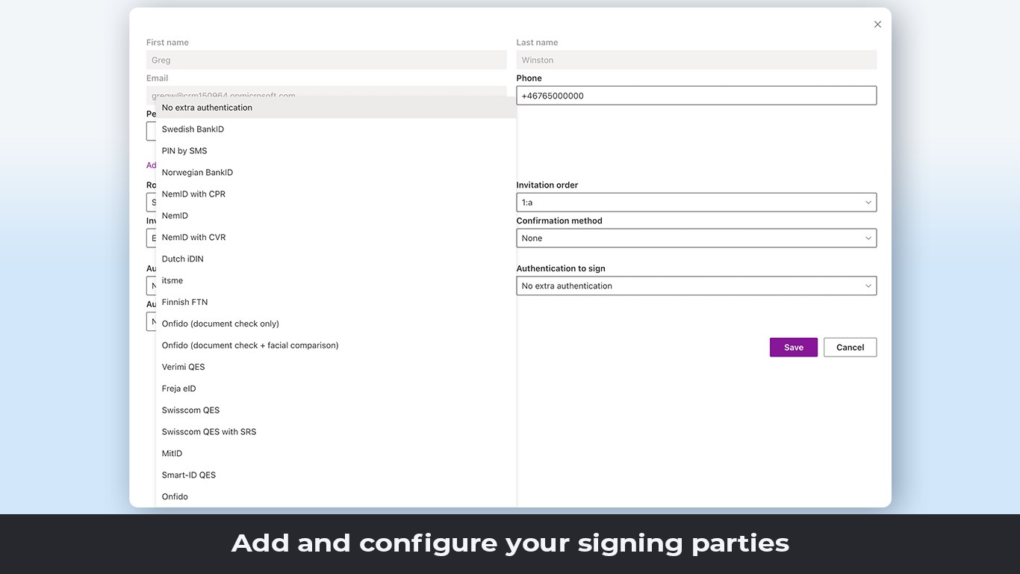Select Swisscom QES with SRS
The width and height of the screenshot is (1020, 574).
[x=209, y=432]
